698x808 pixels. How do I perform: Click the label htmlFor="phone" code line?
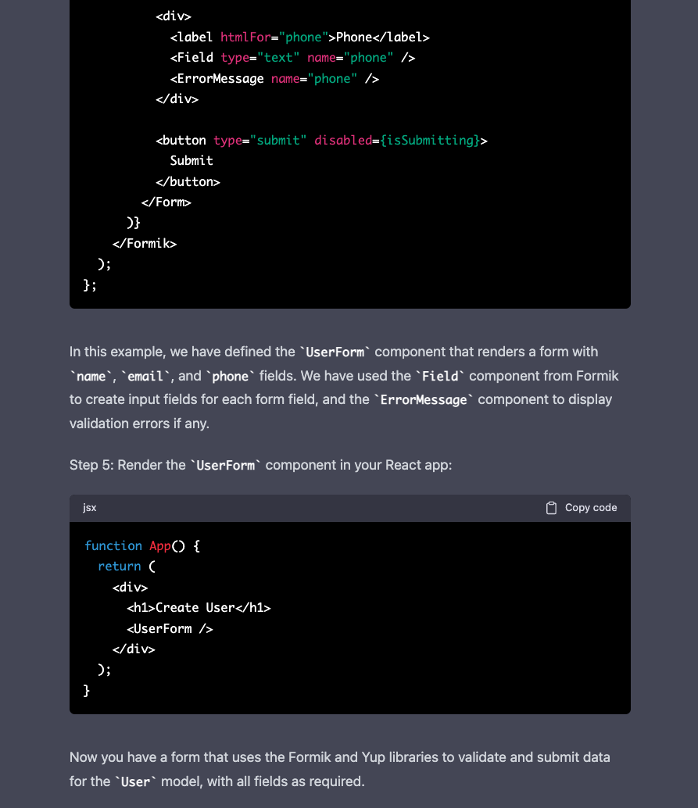pos(300,37)
